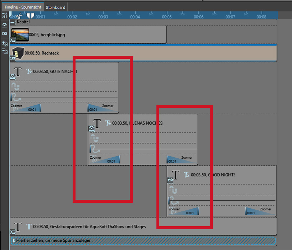Click the group objects icon in left toolbar
The image size is (292, 250).
pyautogui.click(x=4, y=43)
